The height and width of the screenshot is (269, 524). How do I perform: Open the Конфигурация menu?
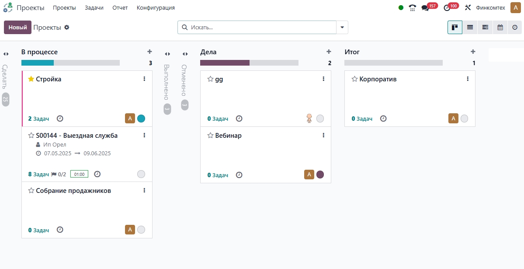pos(156,8)
